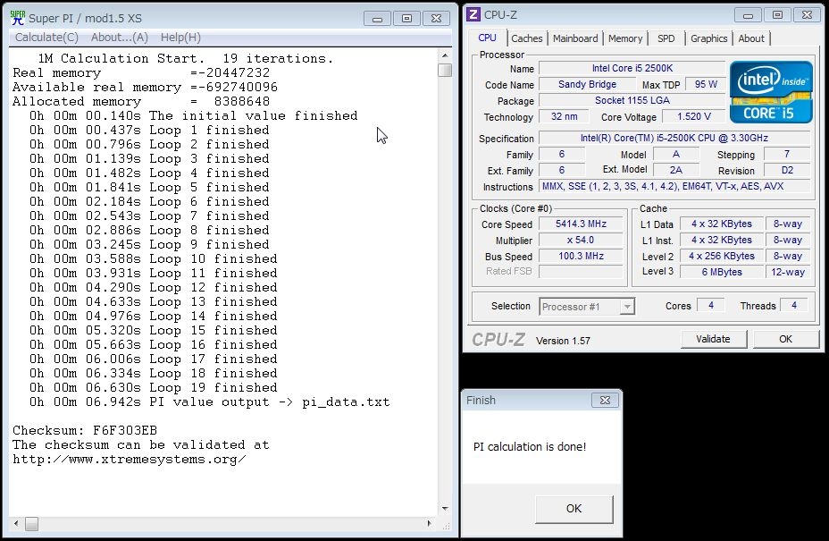The width and height of the screenshot is (829, 541).
Task: Open the About...(A) menu
Action: (120, 37)
